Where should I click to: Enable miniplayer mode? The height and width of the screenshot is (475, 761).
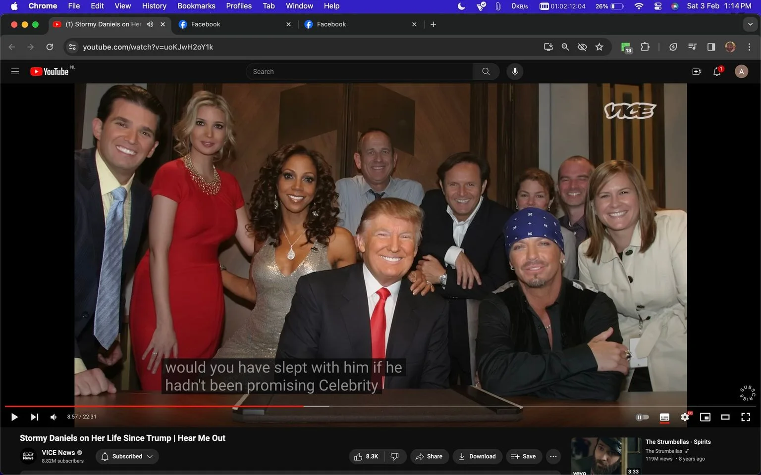click(x=705, y=417)
